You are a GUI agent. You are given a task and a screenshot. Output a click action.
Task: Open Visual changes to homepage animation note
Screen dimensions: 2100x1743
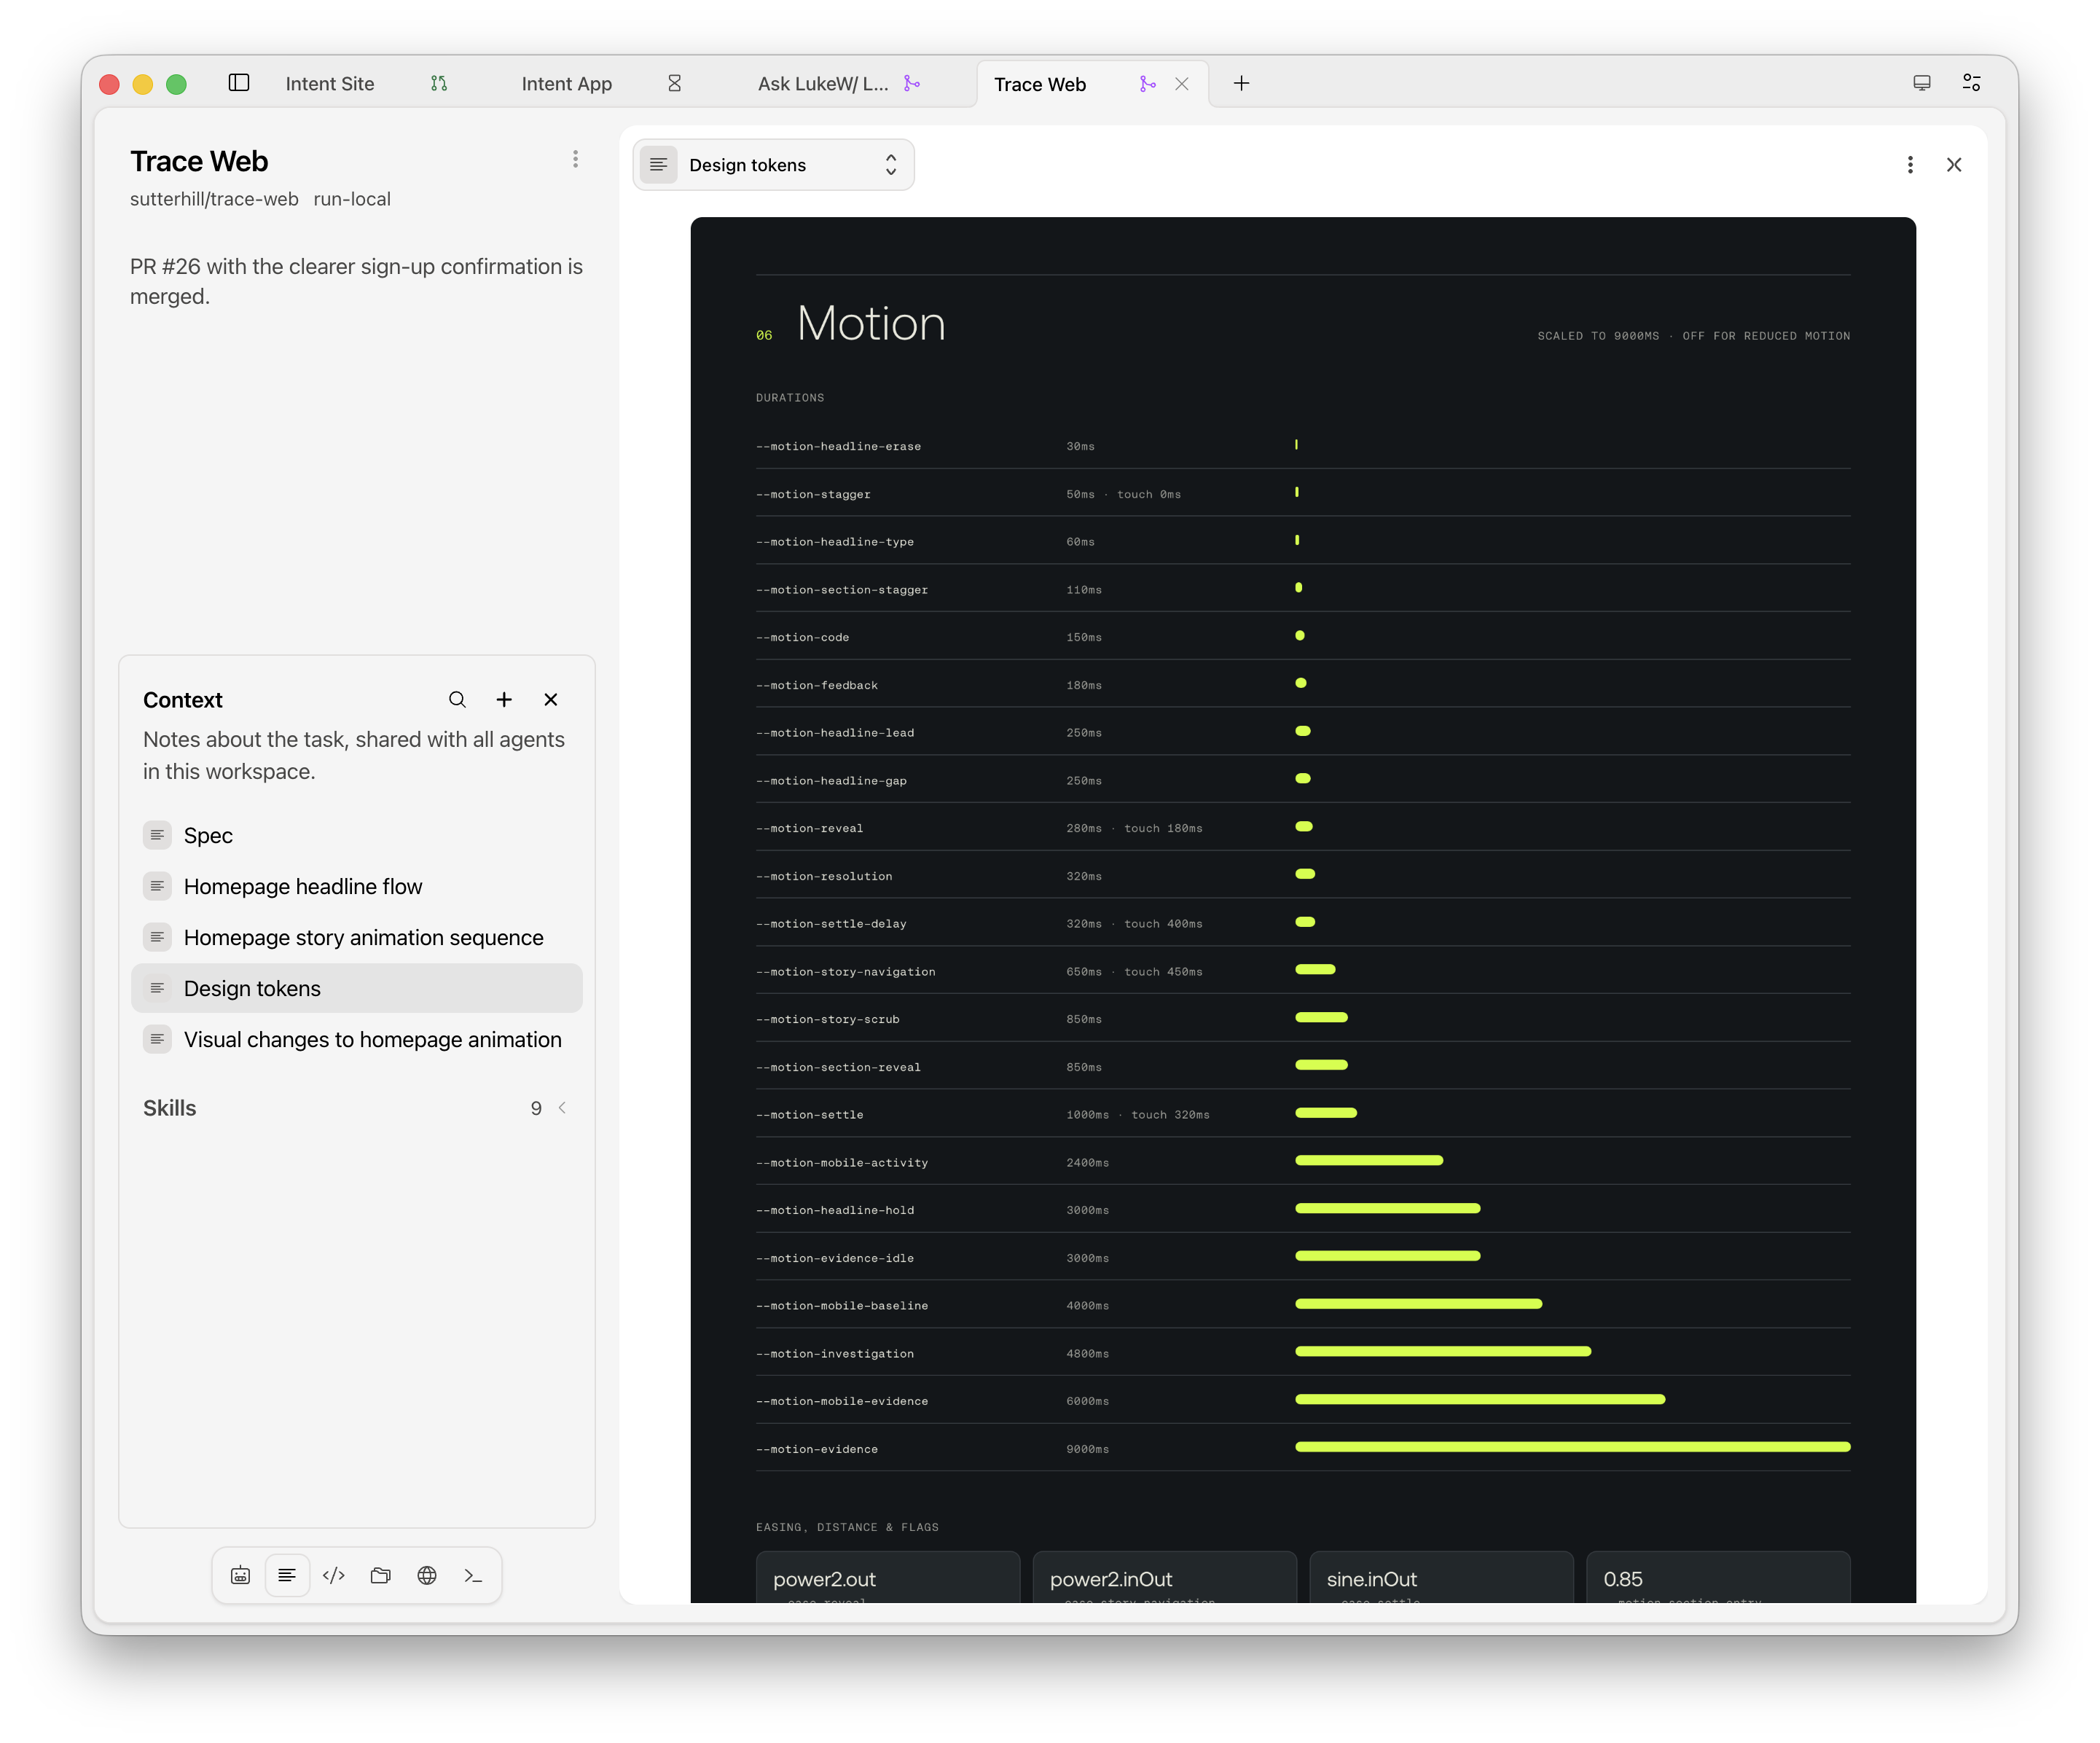(357, 1040)
